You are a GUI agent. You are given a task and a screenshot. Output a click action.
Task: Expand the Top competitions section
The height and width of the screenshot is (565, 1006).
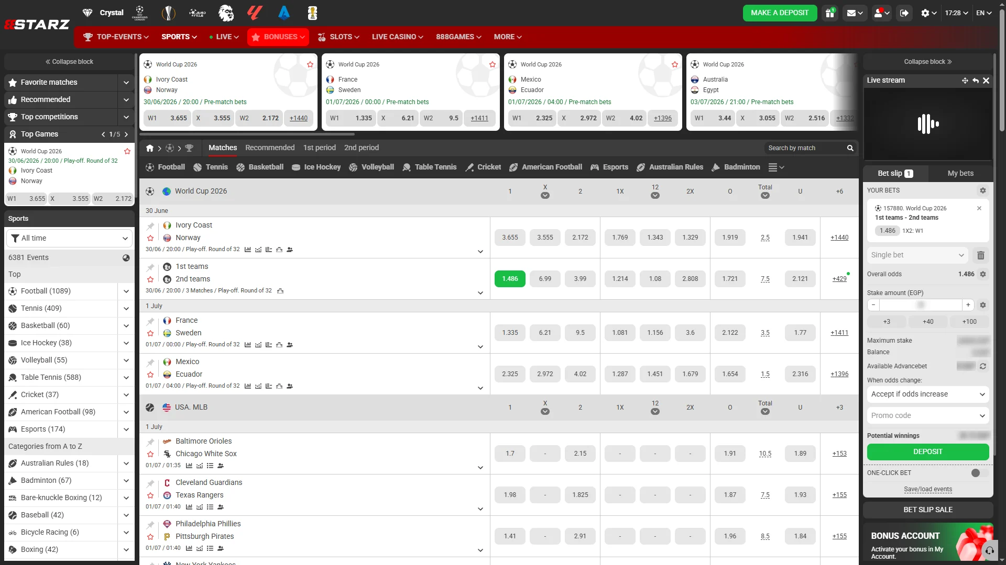pyautogui.click(x=126, y=117)
